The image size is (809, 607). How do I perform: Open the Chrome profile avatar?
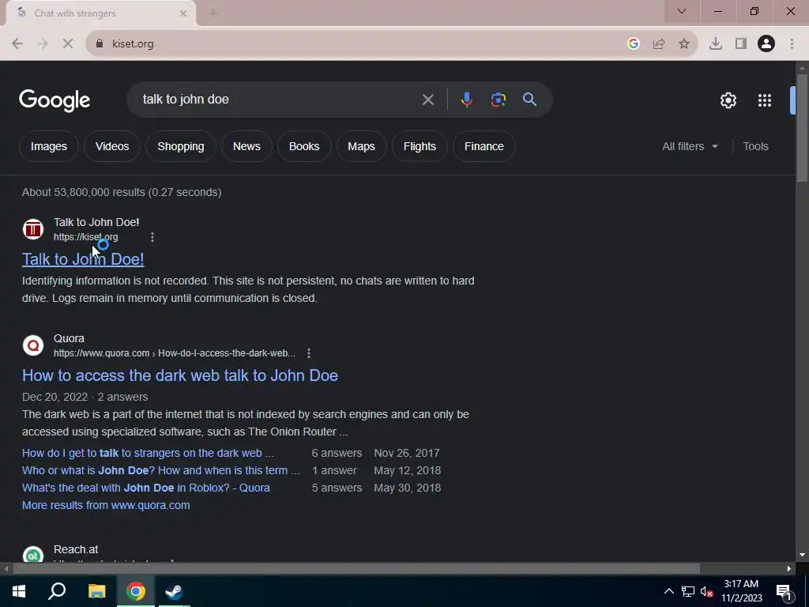pyautogui.click(x=766, y=44)
